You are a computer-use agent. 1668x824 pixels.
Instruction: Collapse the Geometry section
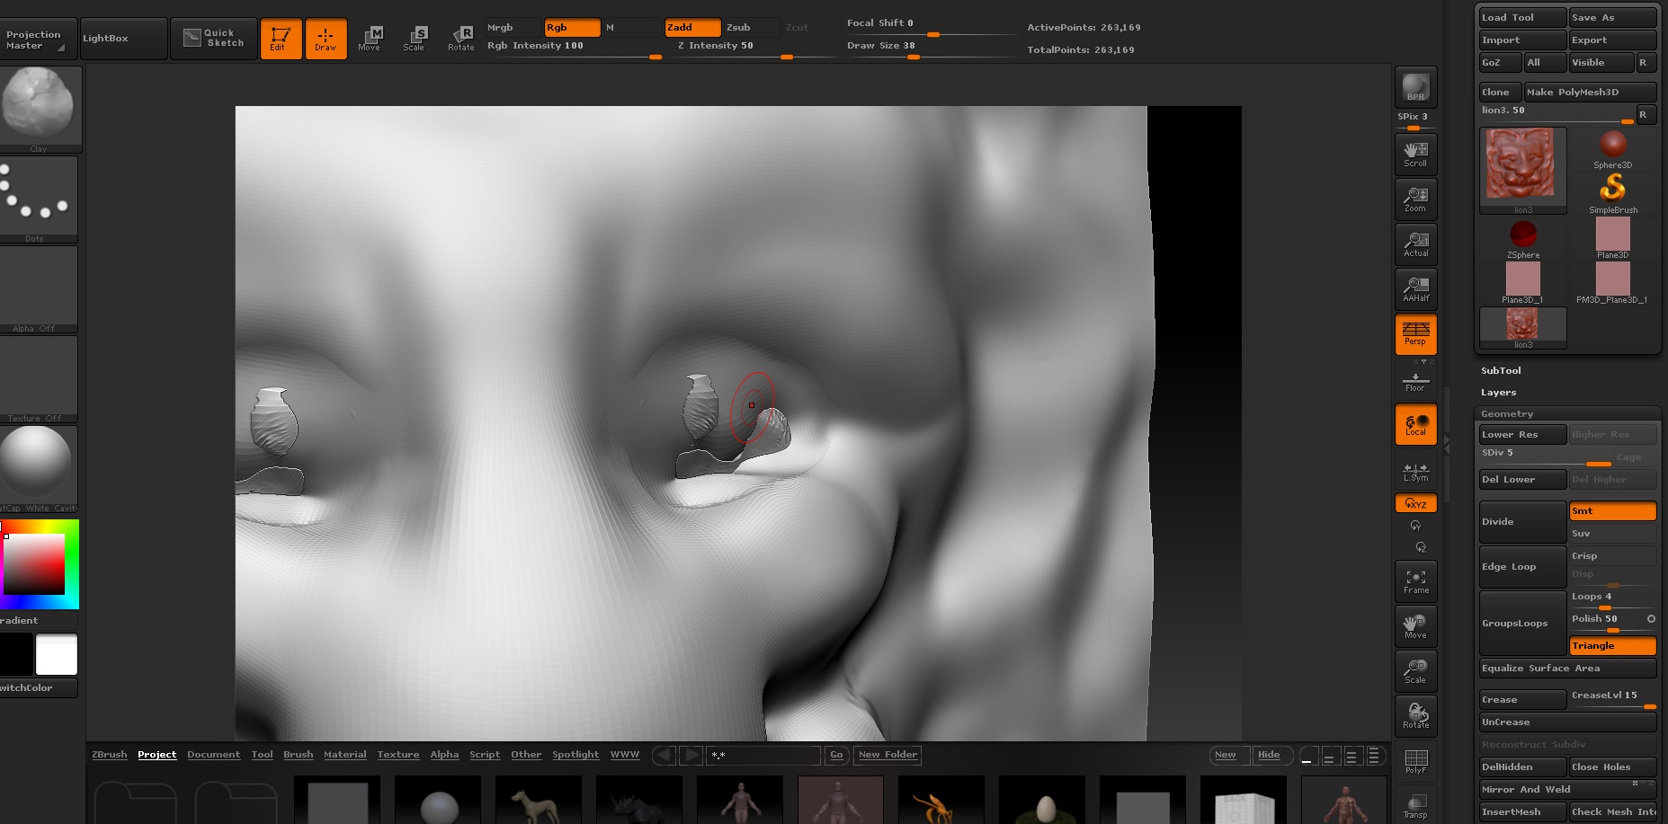pyautogui.click(x=1507, y=414)
